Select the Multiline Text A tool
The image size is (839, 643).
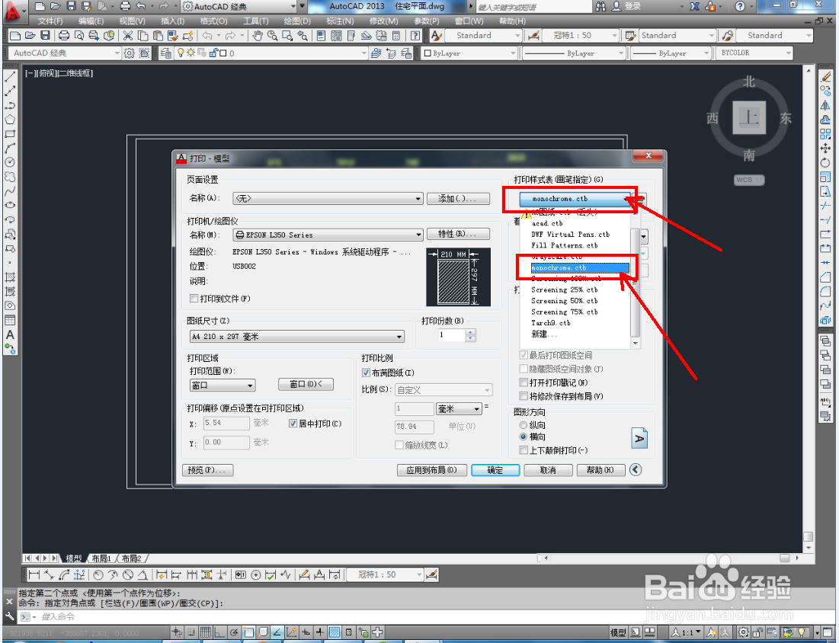pos(10,335)
